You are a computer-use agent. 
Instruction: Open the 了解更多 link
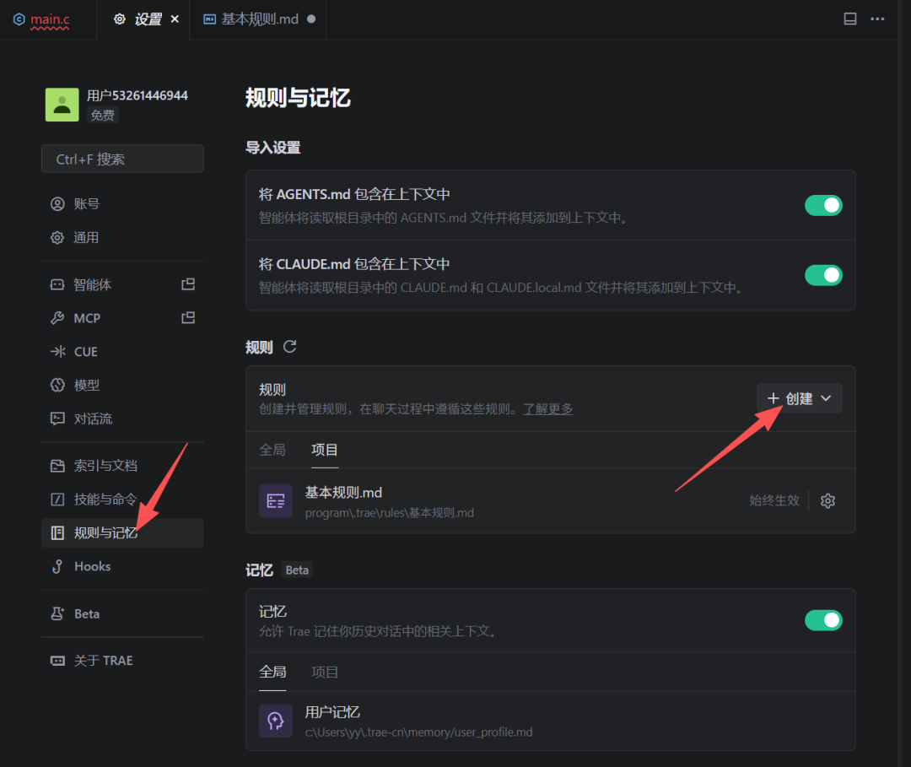pos(548,409)
